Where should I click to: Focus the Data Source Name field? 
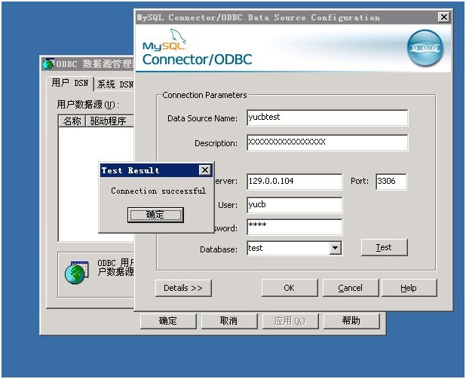pos(327,118)
